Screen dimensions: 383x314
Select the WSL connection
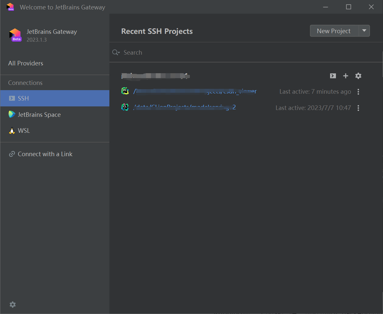(x=55, y=130)
